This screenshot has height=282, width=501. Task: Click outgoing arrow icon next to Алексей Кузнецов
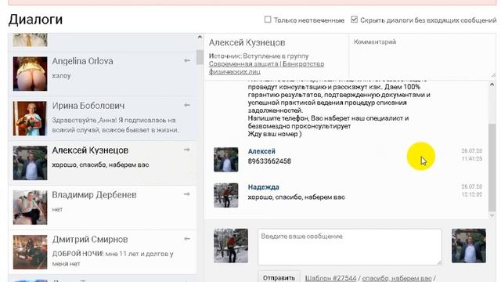point(187,150)
